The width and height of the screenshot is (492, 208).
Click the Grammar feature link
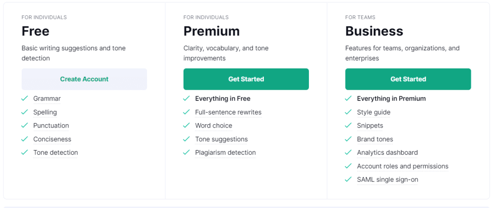47,99
